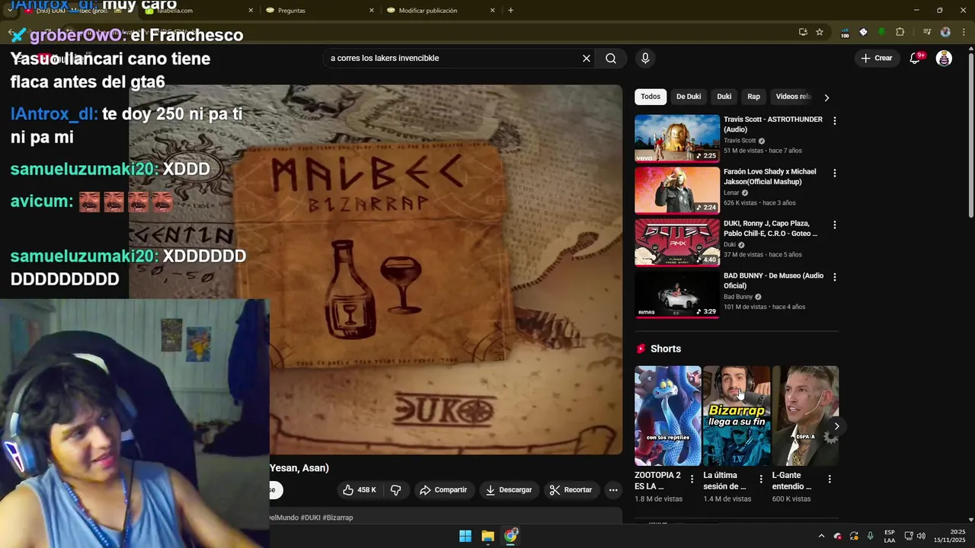Open the Windows Start menu
The height and width of the screenshot is (548, 975).
465,536
